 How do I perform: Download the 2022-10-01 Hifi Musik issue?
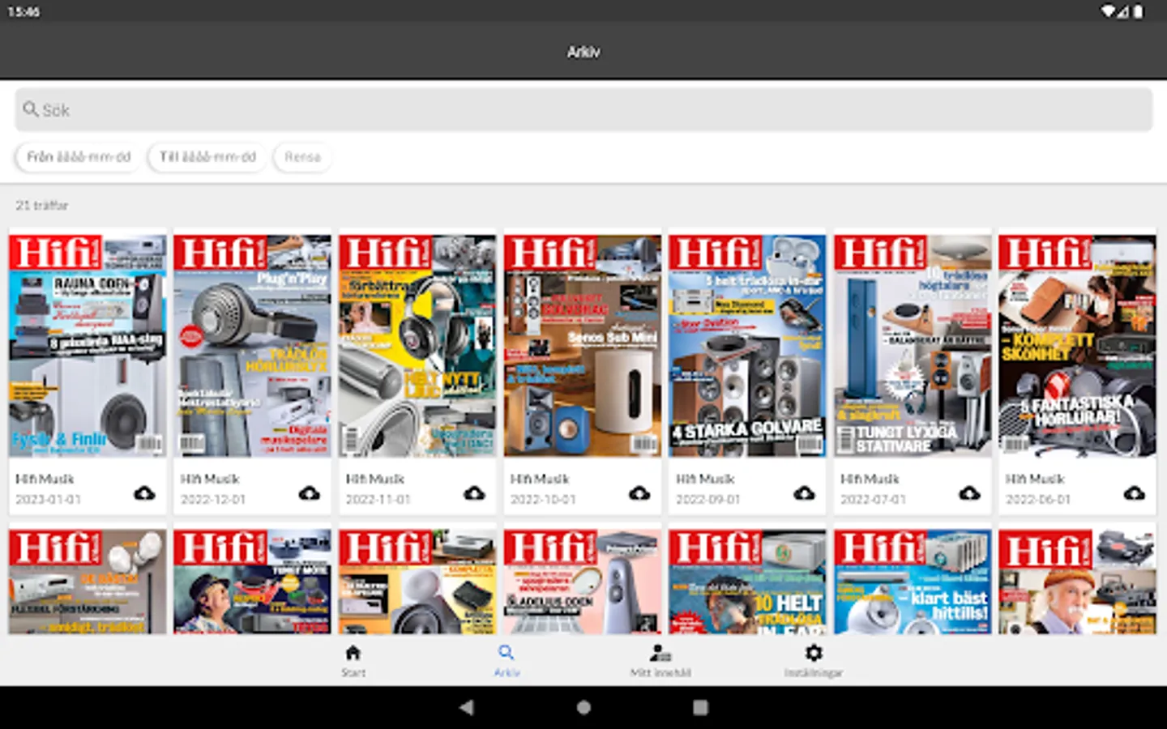pos(639,493)
